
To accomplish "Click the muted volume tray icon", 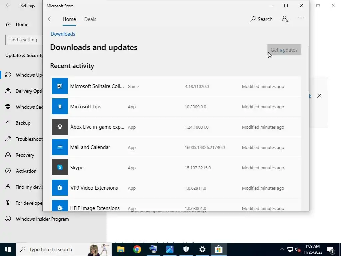I will tap(298, 249).
